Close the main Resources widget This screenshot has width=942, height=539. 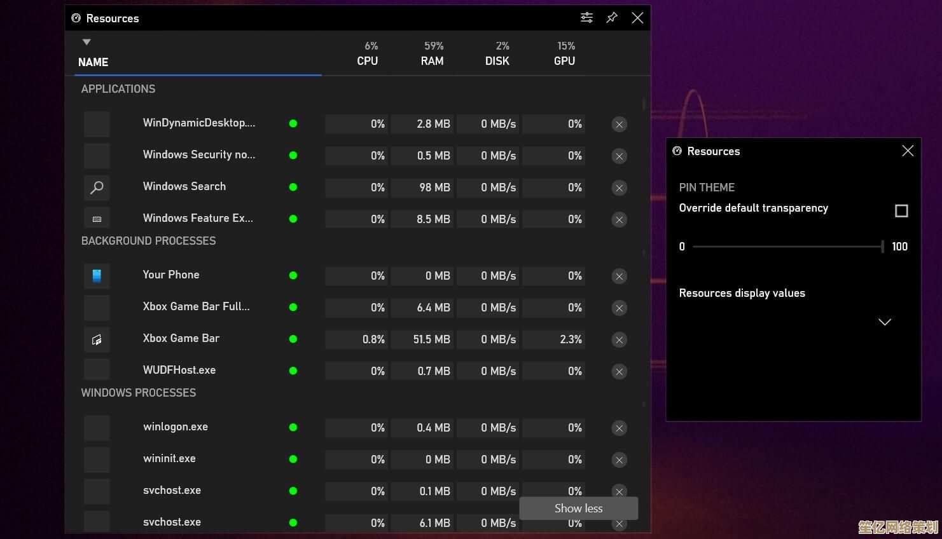click(x=637, y=18)
